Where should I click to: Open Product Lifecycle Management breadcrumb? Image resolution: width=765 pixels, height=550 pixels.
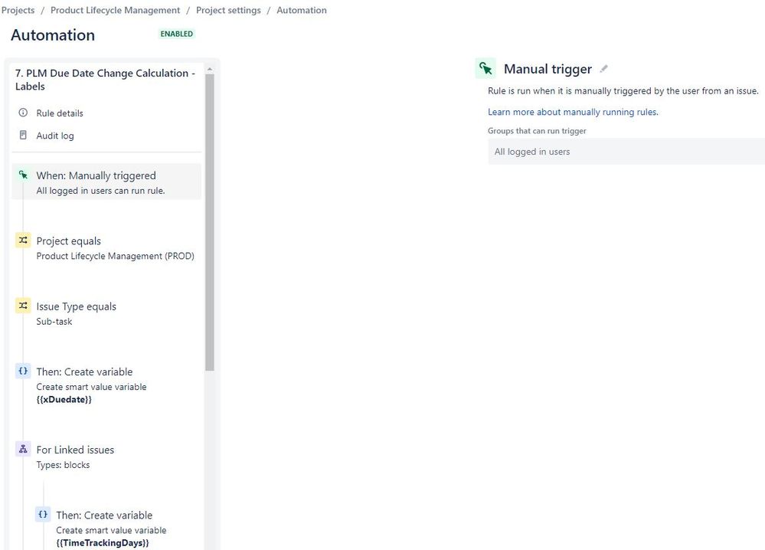115,10
